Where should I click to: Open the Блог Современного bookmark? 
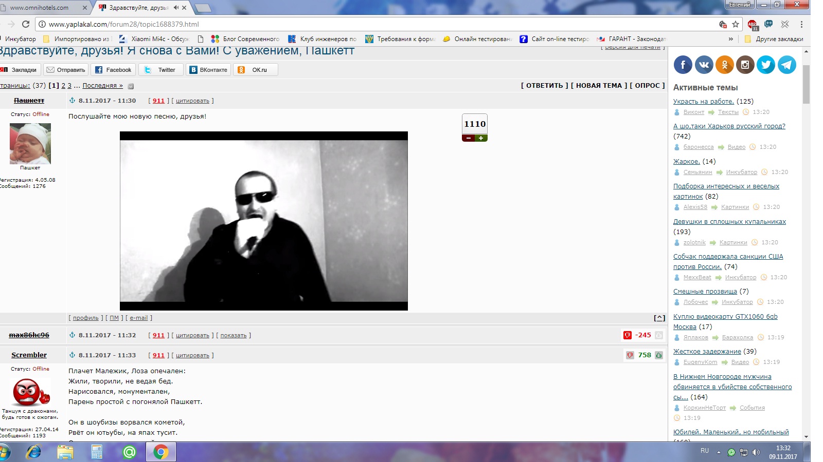[245, 39]
